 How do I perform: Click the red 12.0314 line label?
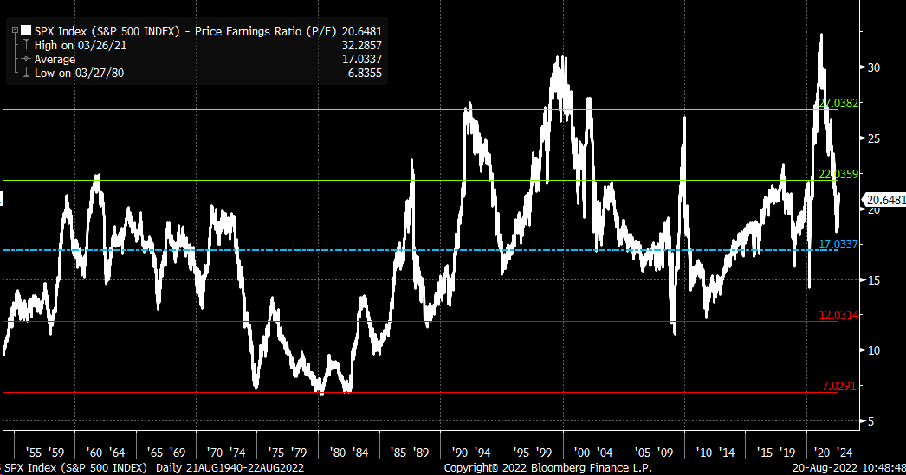(x=838, y=315)
